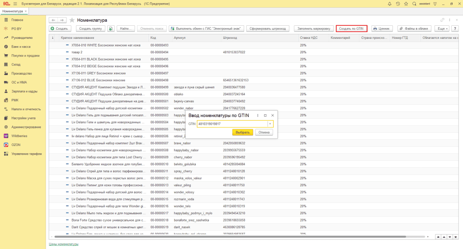
Task: Click the copy-item icon next to Создать группу
Action: 111,28
